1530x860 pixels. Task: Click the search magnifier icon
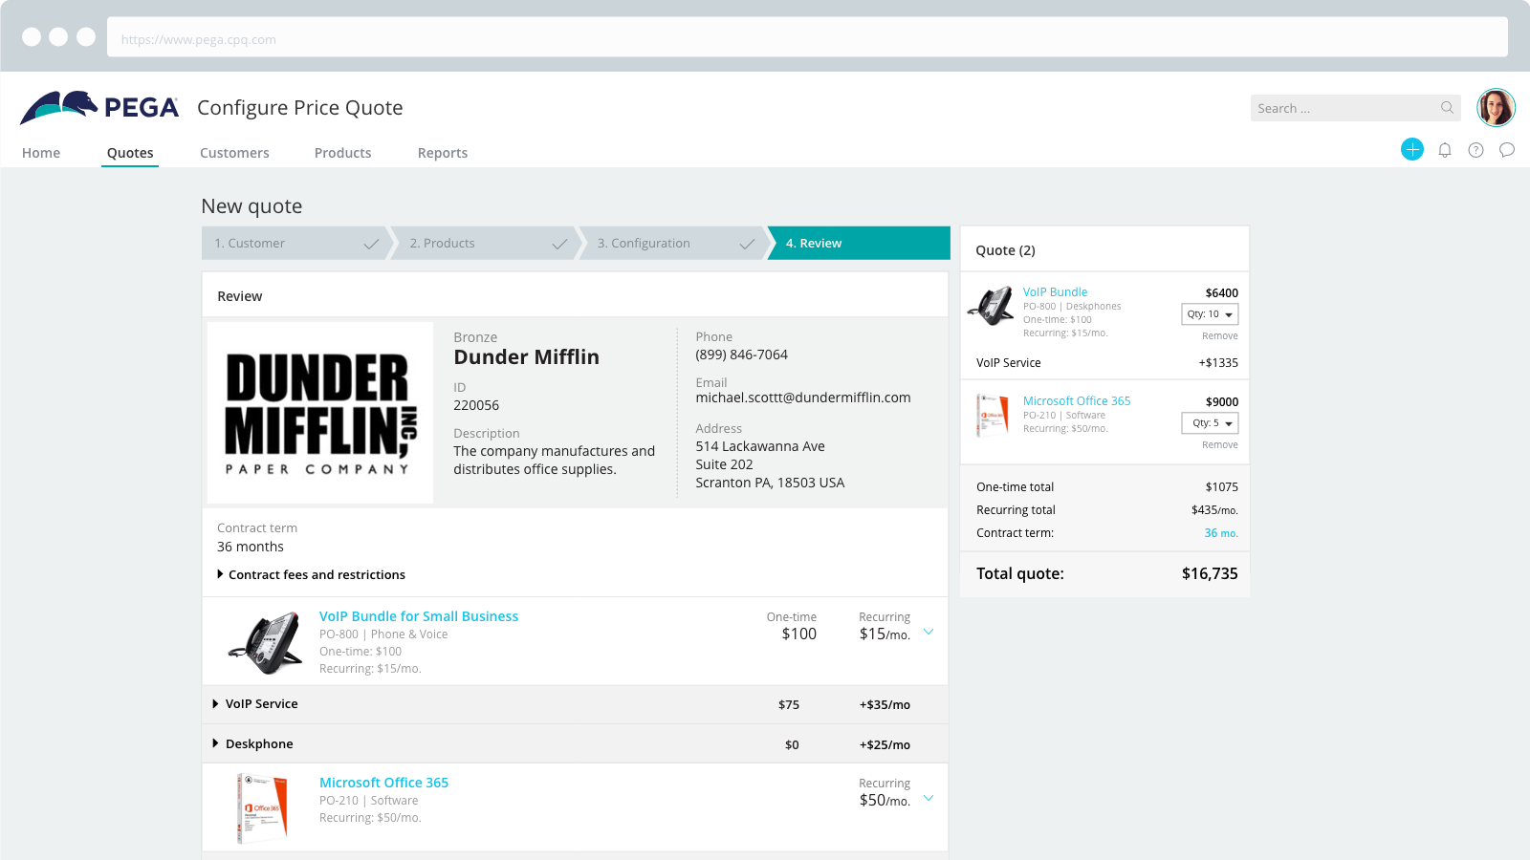[x=1447, y=108]
